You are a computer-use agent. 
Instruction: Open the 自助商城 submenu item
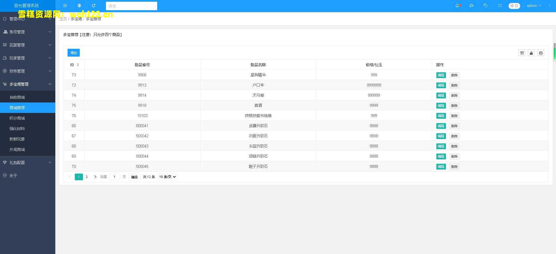coord(28,97)
